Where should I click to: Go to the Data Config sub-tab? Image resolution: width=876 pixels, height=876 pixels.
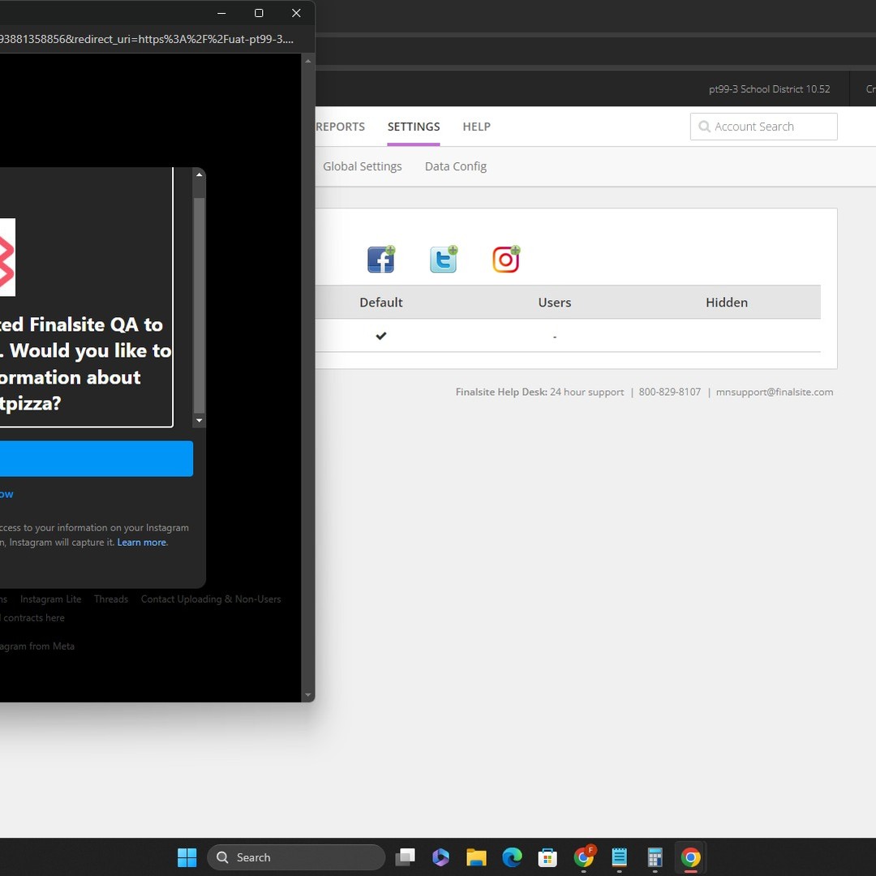(455, 166)
